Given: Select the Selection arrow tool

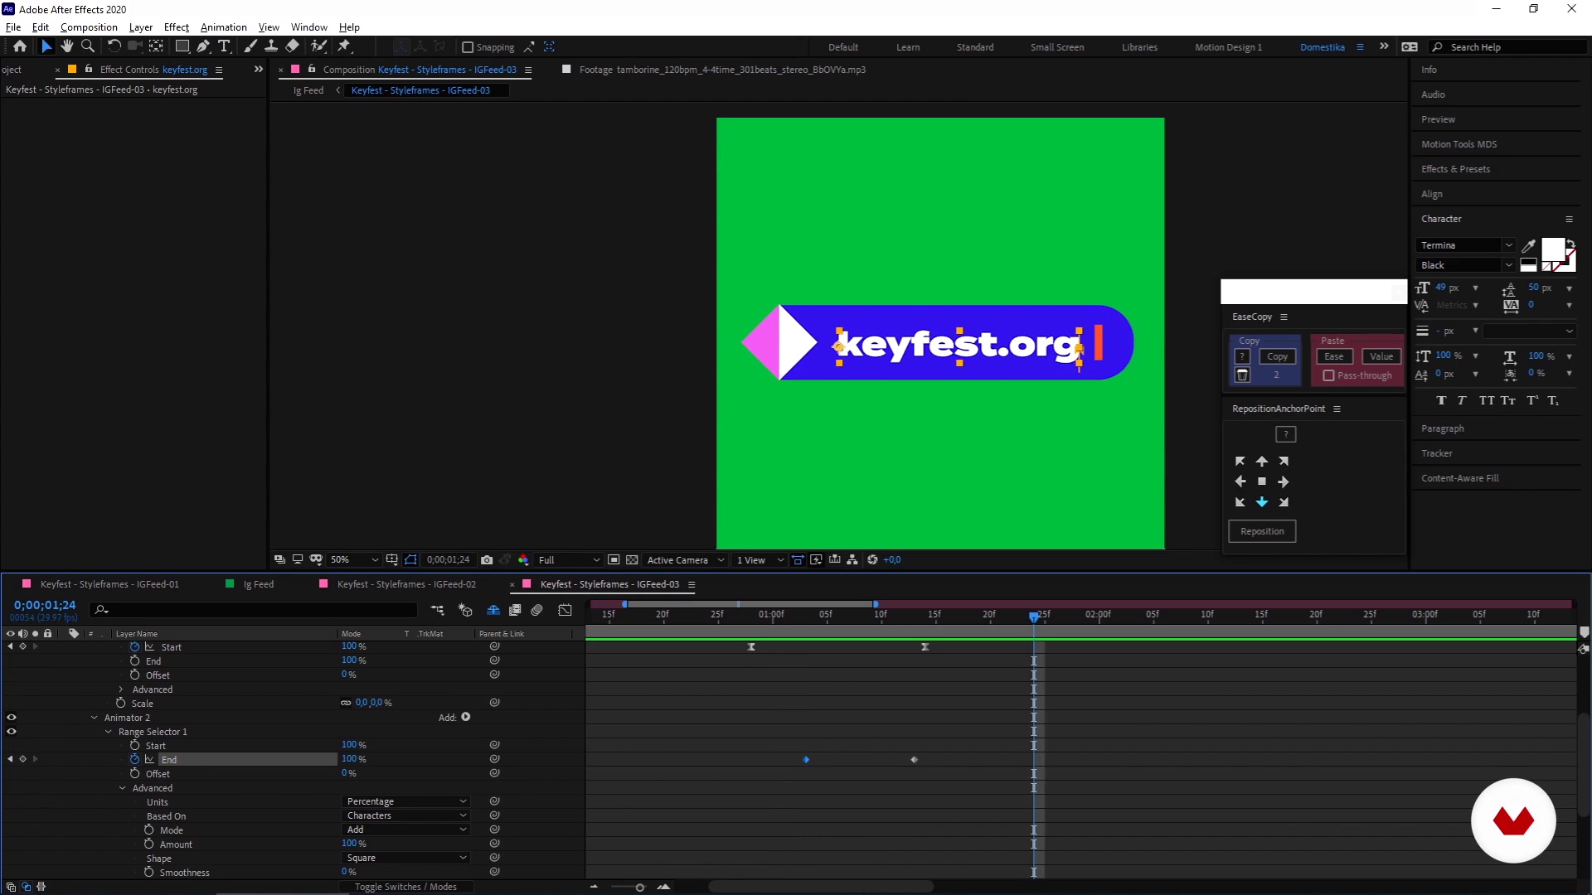Looking at the screenshot, I should 46,46.
